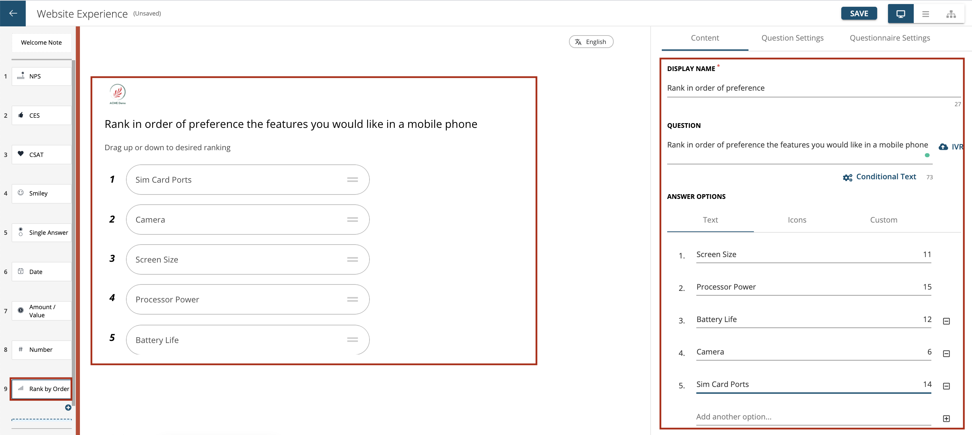The image size is (972, 435).
Task: Select the Date calendar icon
Action: pos(21,271)
